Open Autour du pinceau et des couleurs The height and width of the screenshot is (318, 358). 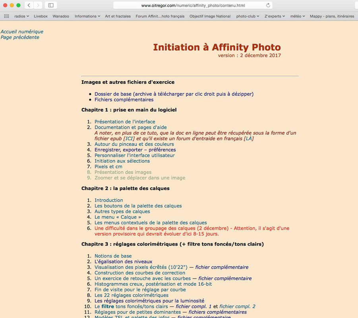click(134, 144)
